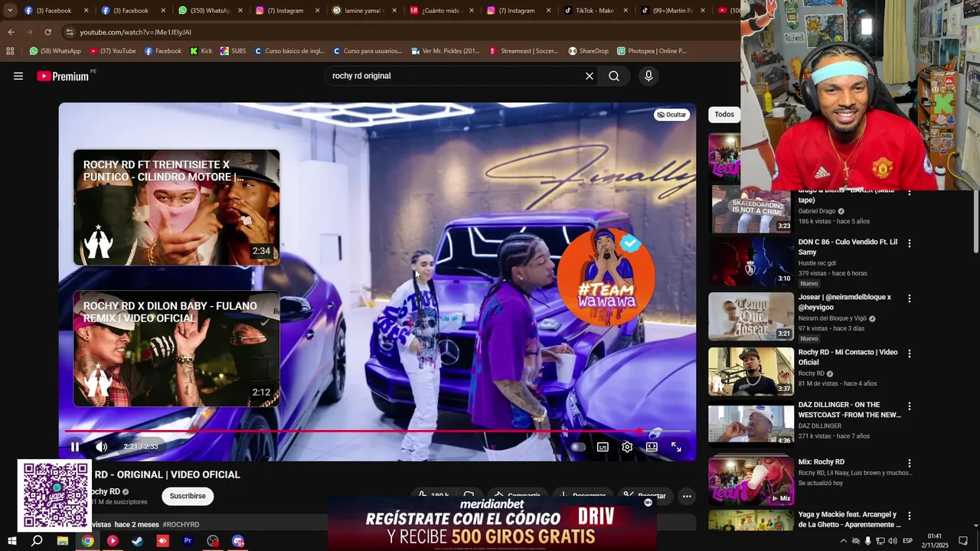Go to the YouTube Premium home logo
980x551 pixels.
coord(63,76)
